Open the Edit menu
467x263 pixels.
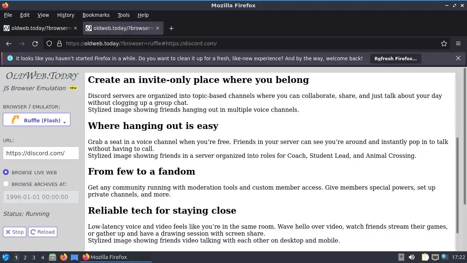[25, 15]
